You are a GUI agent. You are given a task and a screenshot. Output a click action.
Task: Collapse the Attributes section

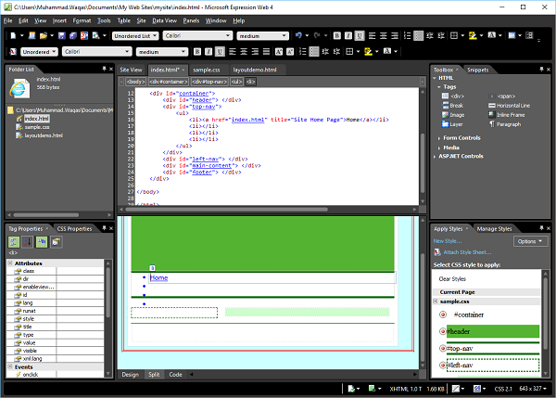(8, 263)
